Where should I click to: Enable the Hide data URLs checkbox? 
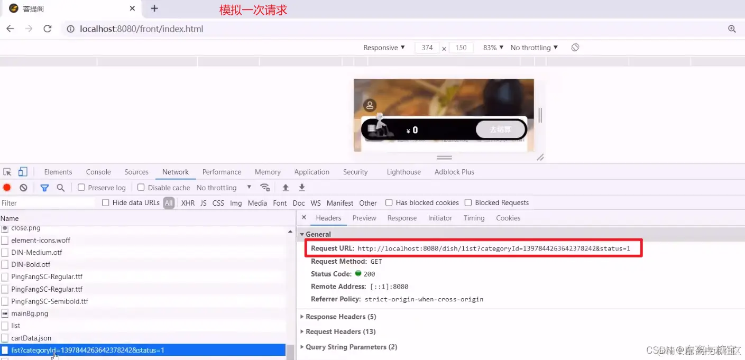(x=106, y=202)
